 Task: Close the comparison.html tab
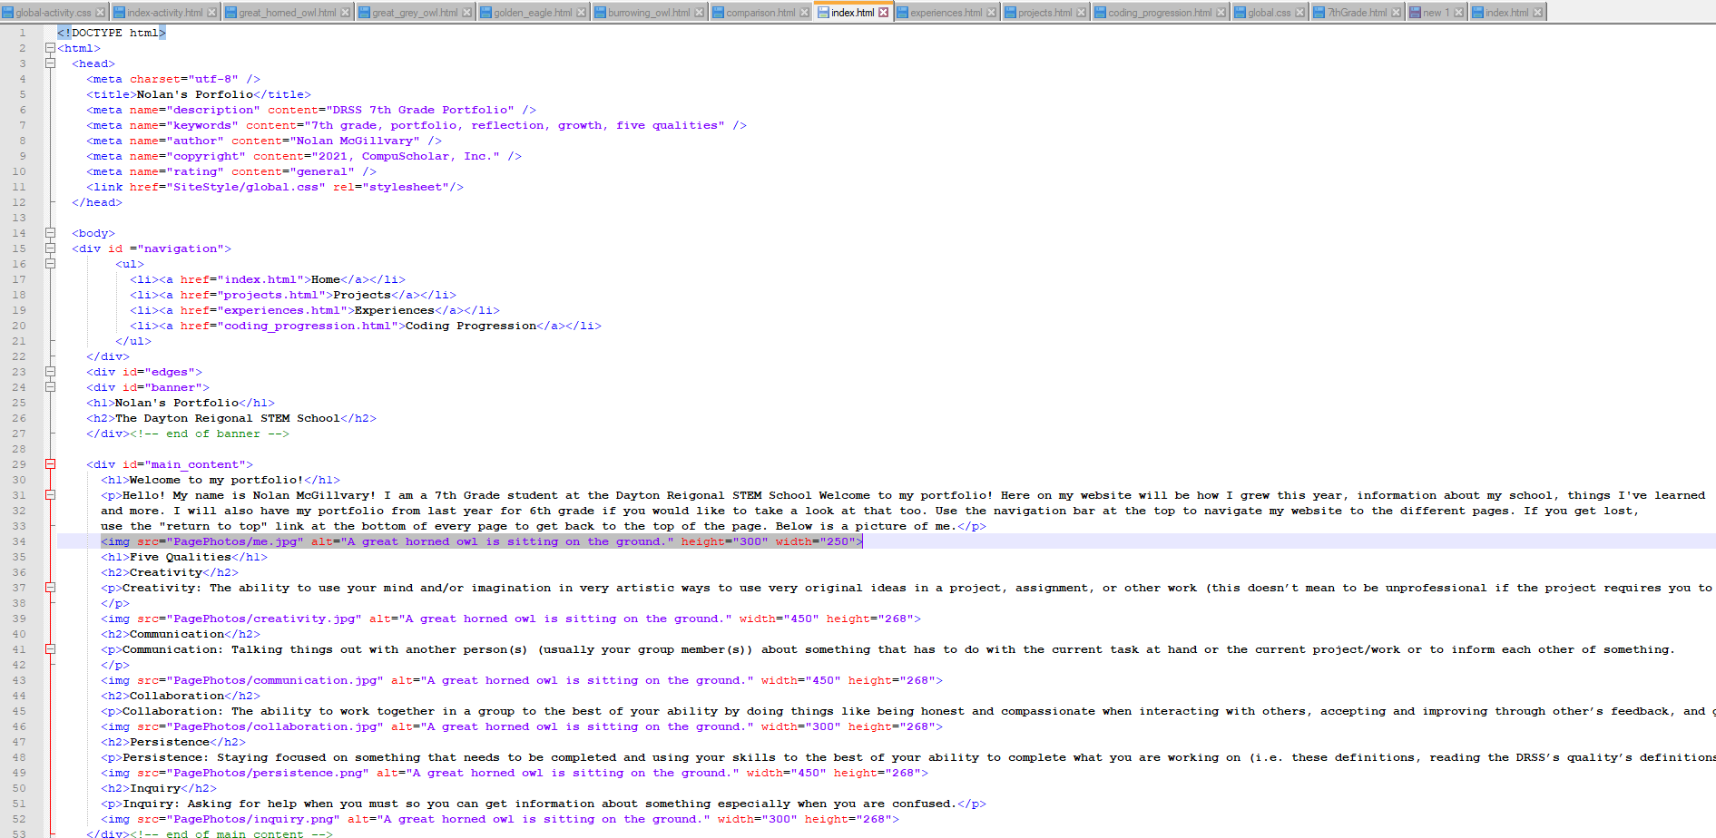pos(804,13)
